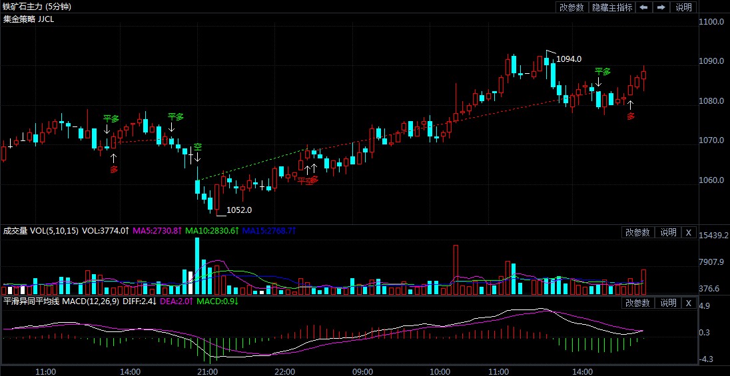Click the 4.9 MACD axis label

coord(706,305)
